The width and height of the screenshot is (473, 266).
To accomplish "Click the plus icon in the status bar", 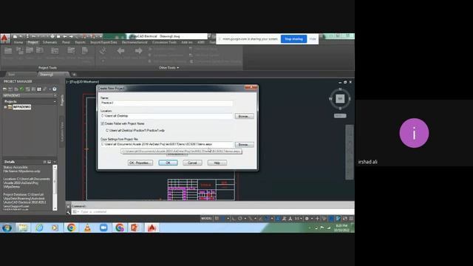I will click(317, 219).
